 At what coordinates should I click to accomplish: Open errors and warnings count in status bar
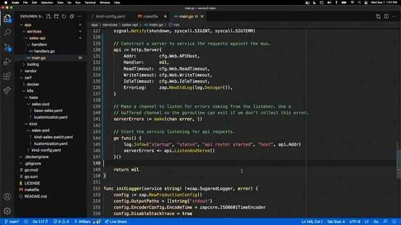61,222
